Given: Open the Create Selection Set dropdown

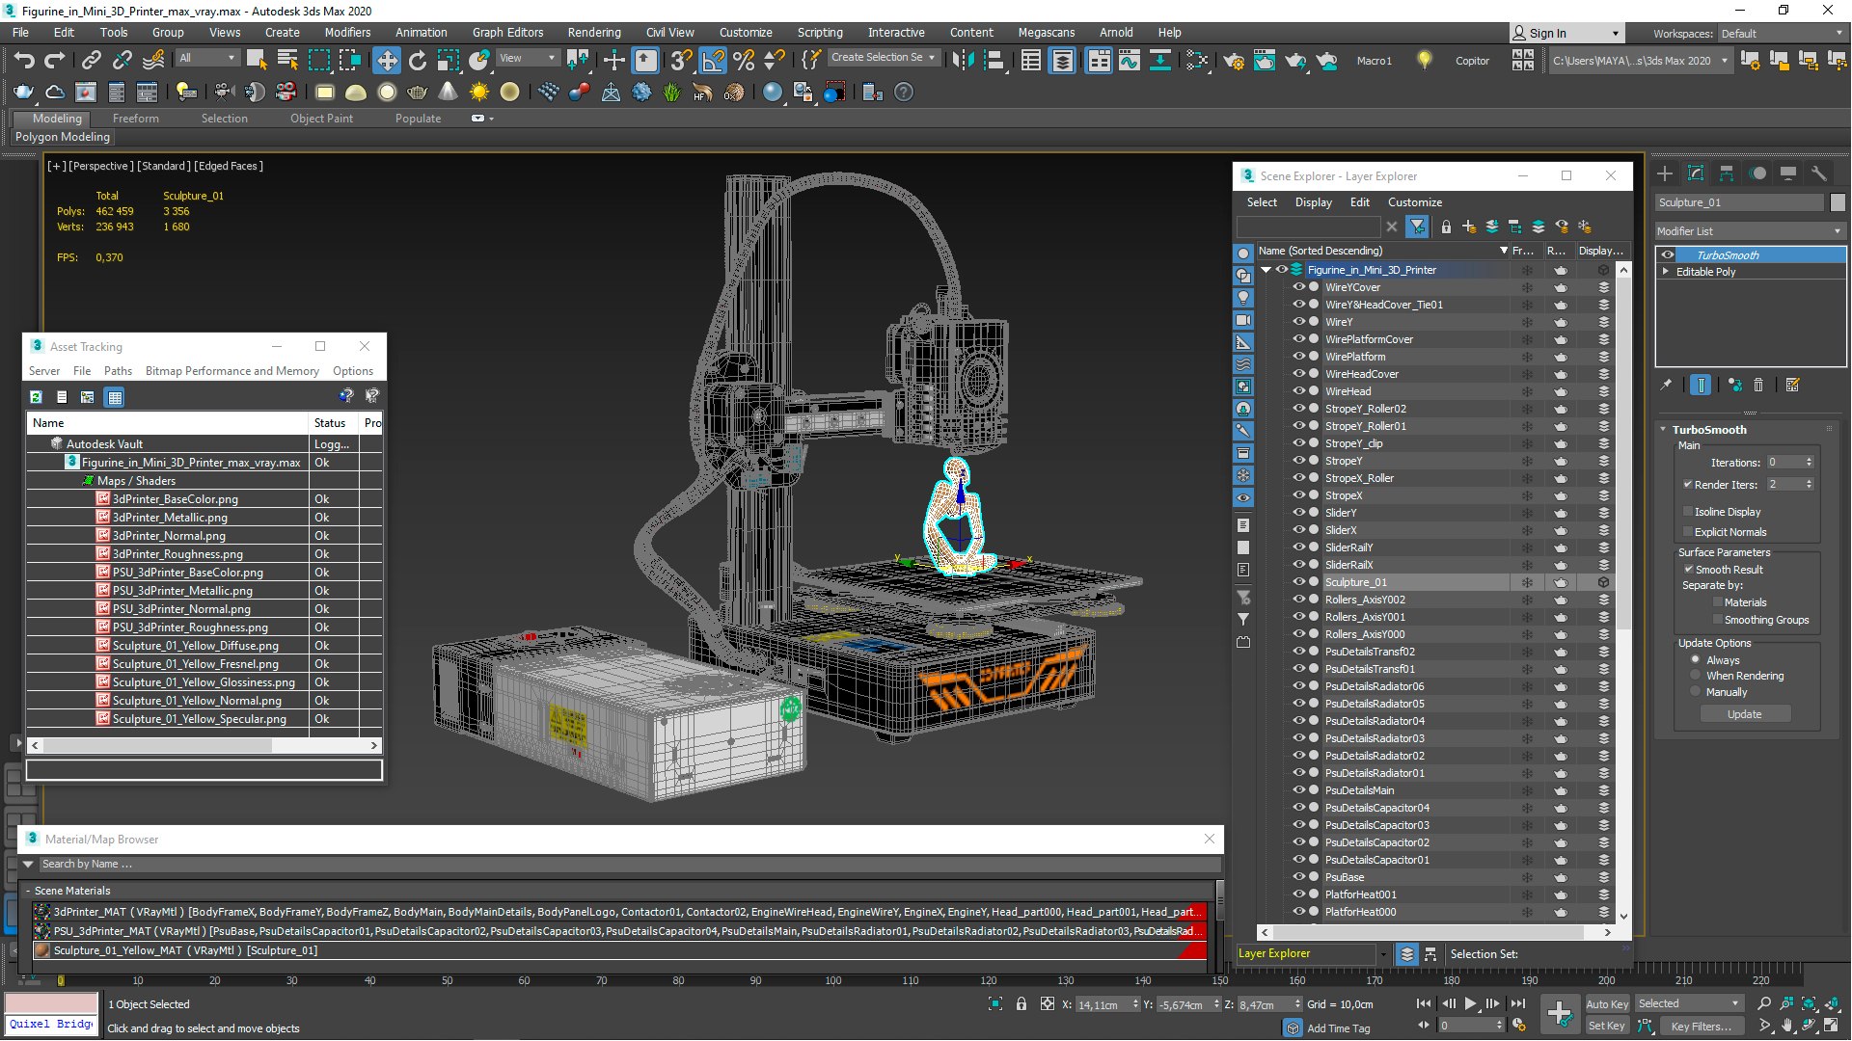Looking at the screenshot, I should [884, 58].
